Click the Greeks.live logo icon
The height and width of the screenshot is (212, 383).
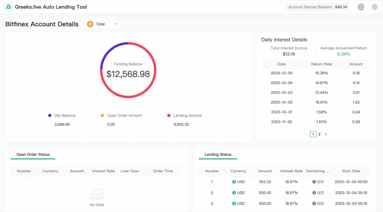pyautogui.click(x=8, y=7)
